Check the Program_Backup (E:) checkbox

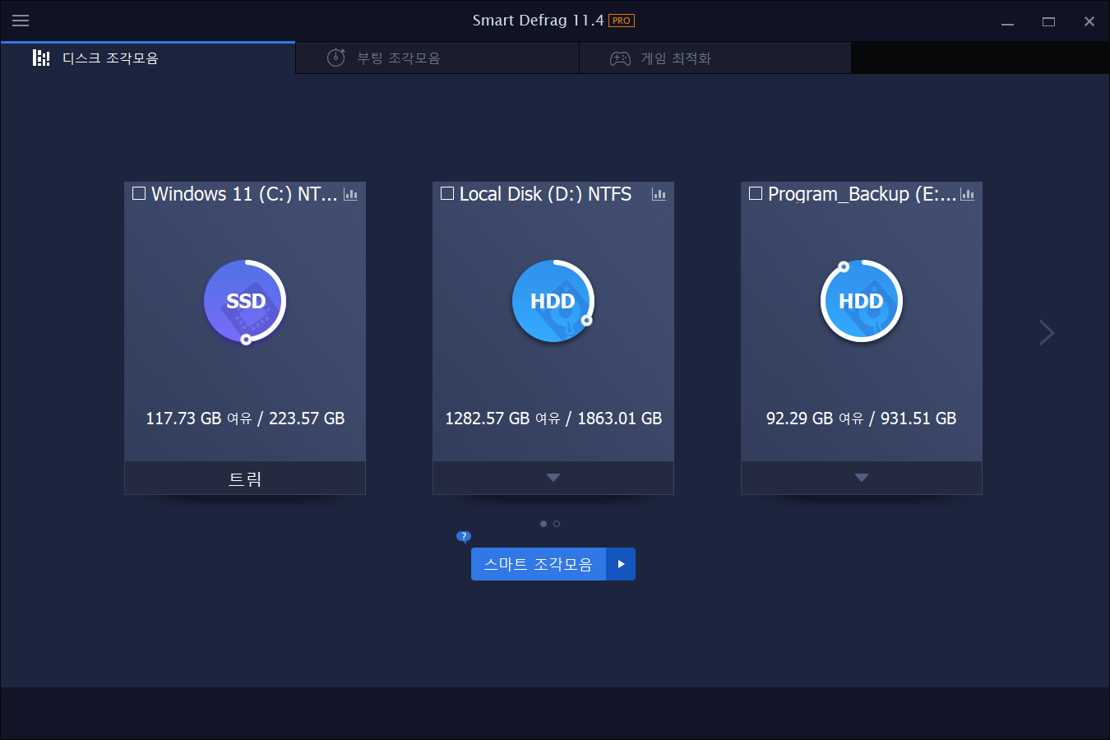(x=756, y=193)
